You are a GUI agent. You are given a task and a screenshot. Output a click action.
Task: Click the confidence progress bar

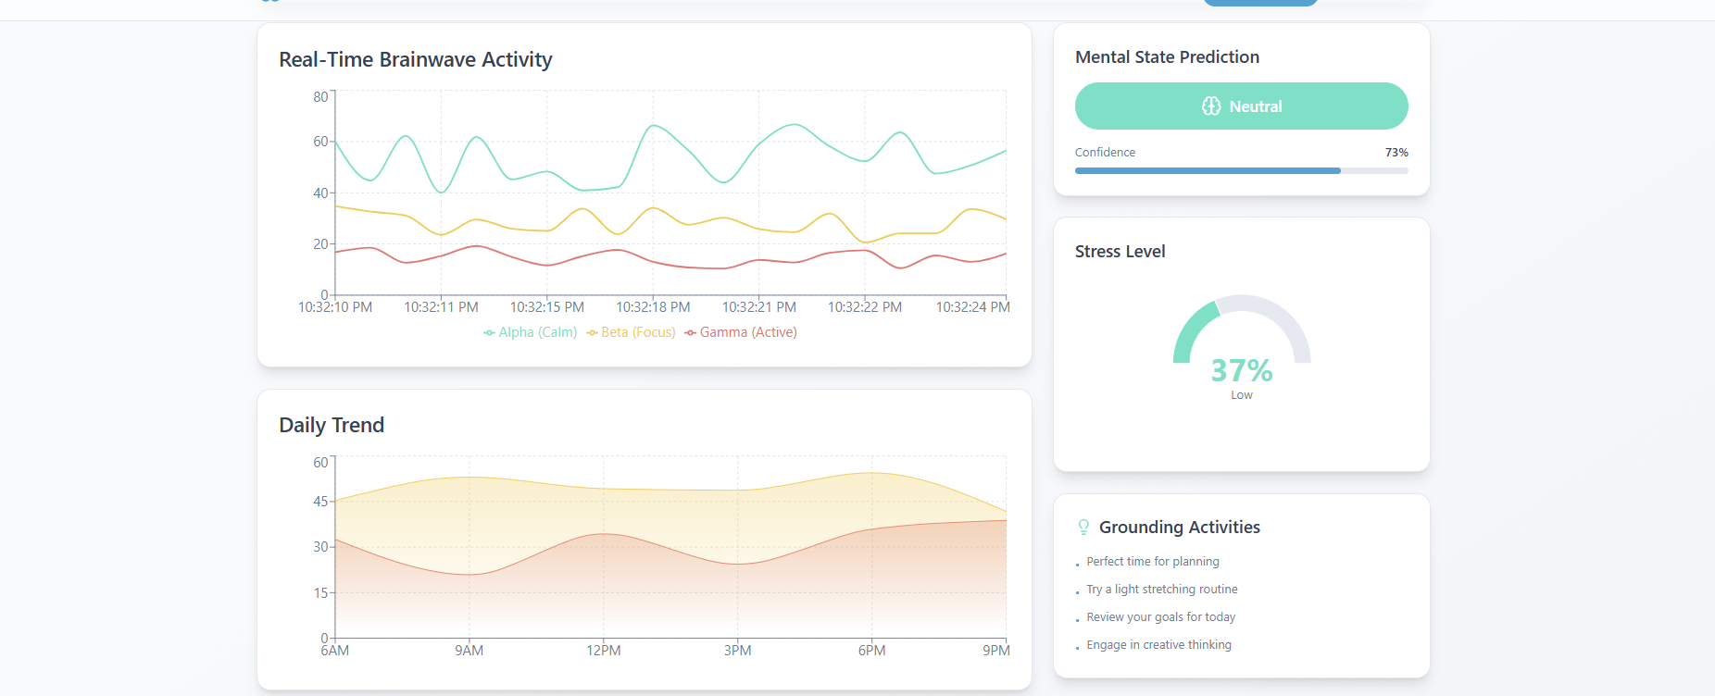coord(1241,170)
